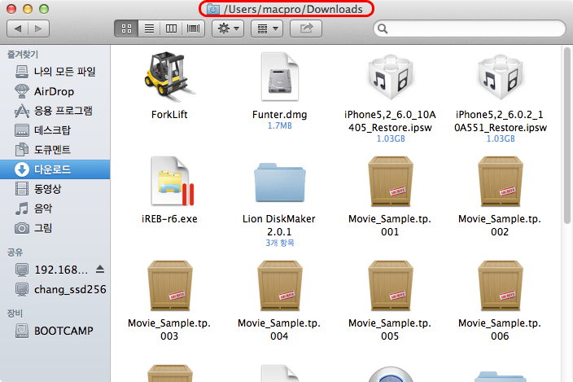Select the Funter.dmg disk image icon
Image resolution: width=573 pixels, height=382 pixels.
(279, 77)
